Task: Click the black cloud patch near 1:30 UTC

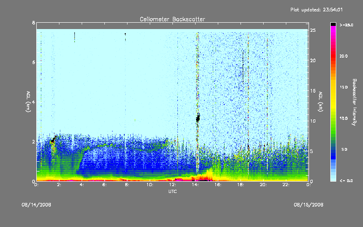Action: pyautogui.click(x=53, y=140)
